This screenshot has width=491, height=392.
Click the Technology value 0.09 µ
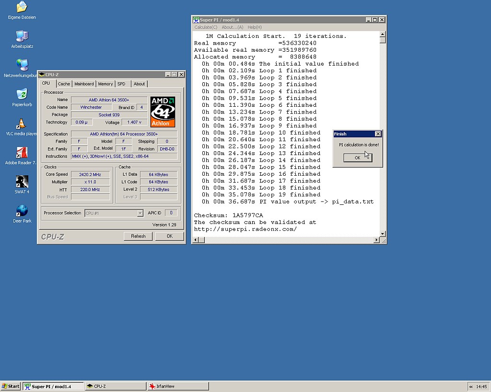(82, 122)
